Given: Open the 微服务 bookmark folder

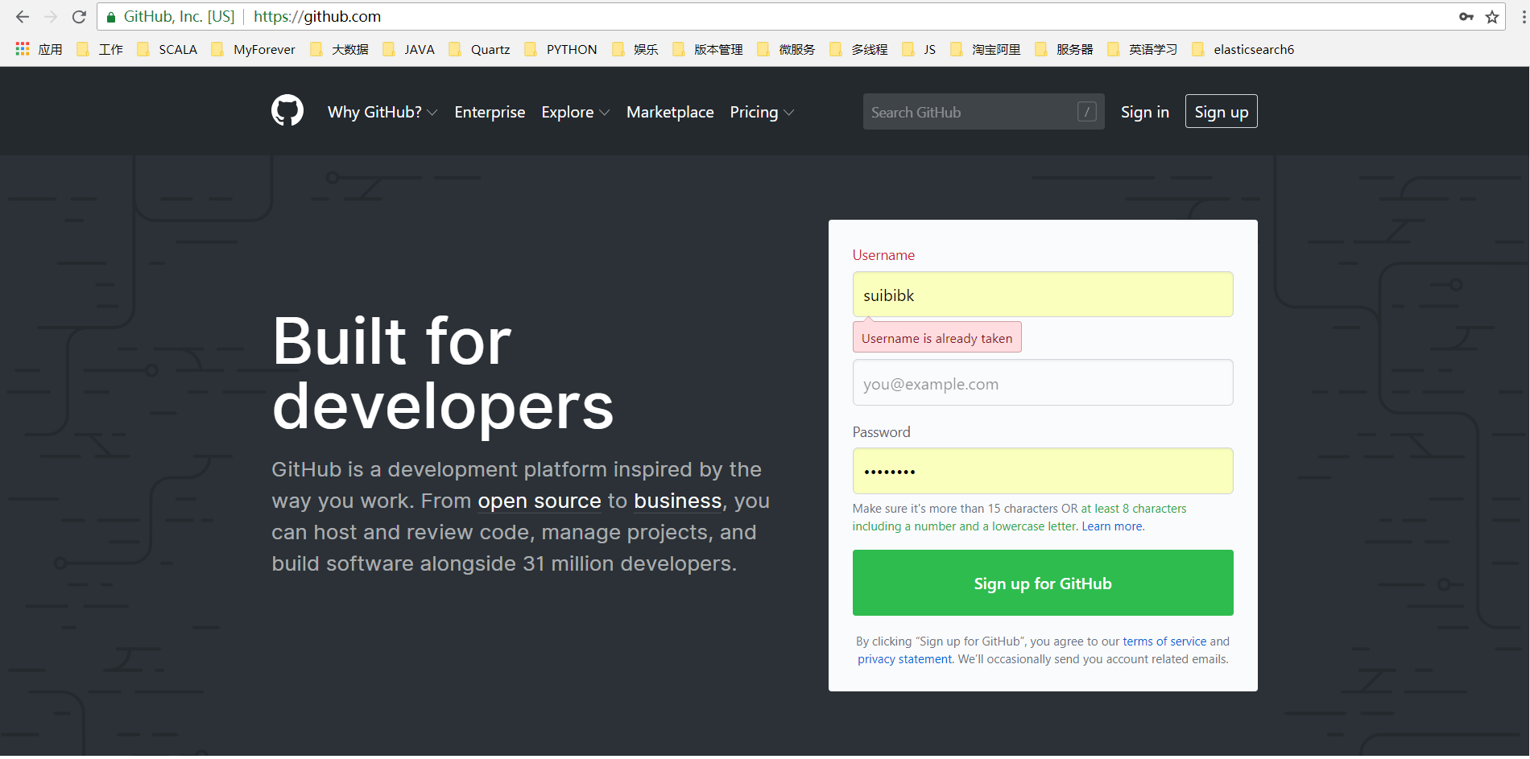Looking at the screenshot, I should [786, 49].
